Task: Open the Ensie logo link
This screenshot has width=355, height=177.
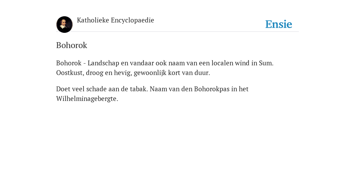Action: [278, 24]
